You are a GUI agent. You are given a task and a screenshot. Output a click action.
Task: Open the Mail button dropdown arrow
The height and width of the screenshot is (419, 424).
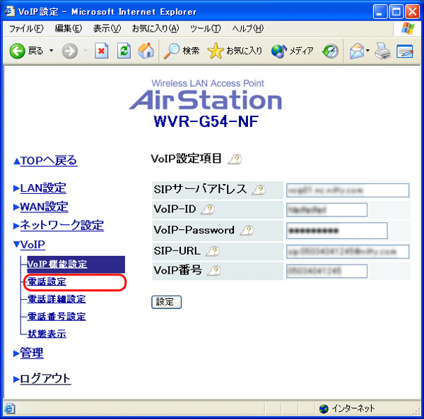[367, 51]
